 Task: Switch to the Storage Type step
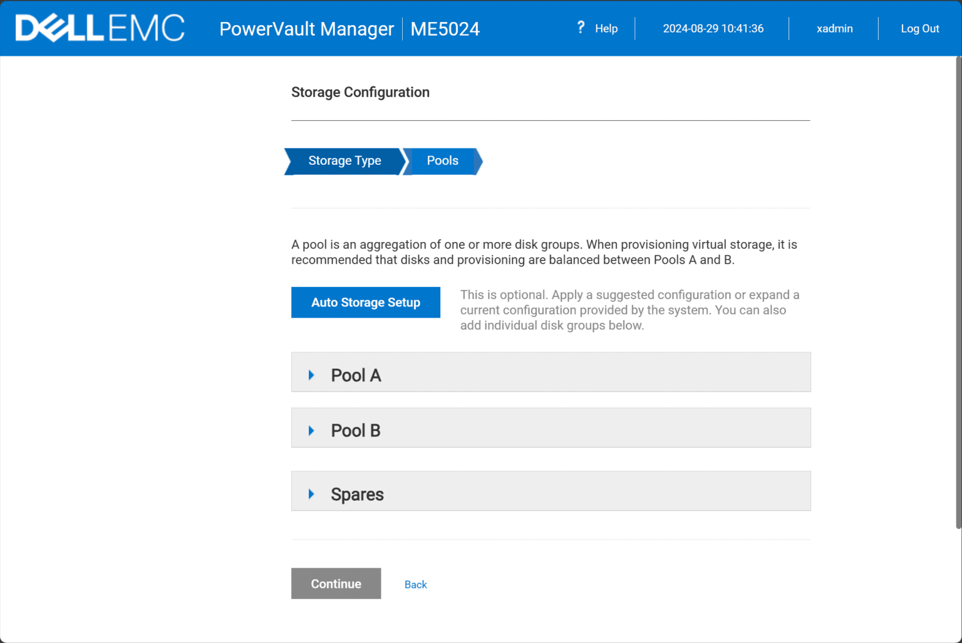(x=344, y=161)
